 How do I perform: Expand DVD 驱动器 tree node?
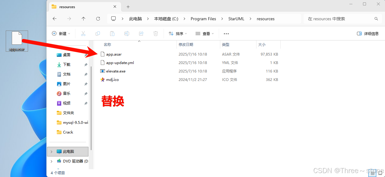[51, 161]
